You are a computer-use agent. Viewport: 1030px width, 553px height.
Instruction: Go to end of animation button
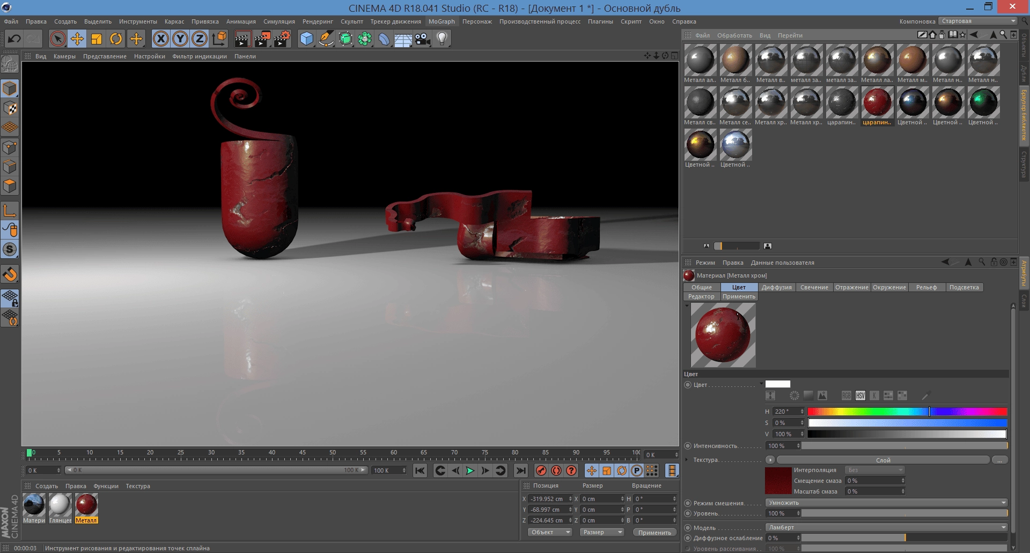pyautogui.click(x=520, y=470)
